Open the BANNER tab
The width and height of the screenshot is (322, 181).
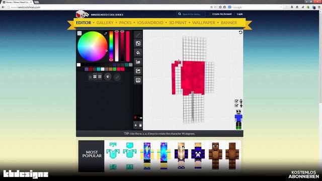(229, 23)
